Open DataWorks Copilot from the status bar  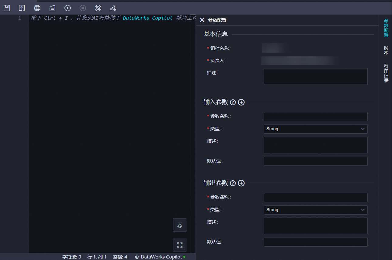[x=160, y=257]
